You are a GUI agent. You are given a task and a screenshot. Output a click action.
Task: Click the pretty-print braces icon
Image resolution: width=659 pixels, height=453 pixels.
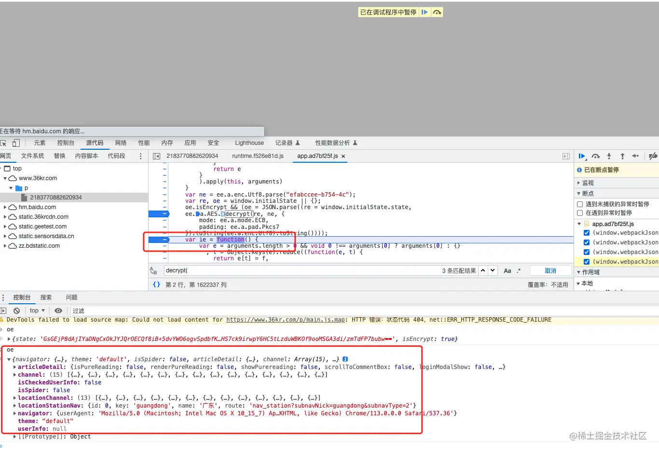(156, 284)
